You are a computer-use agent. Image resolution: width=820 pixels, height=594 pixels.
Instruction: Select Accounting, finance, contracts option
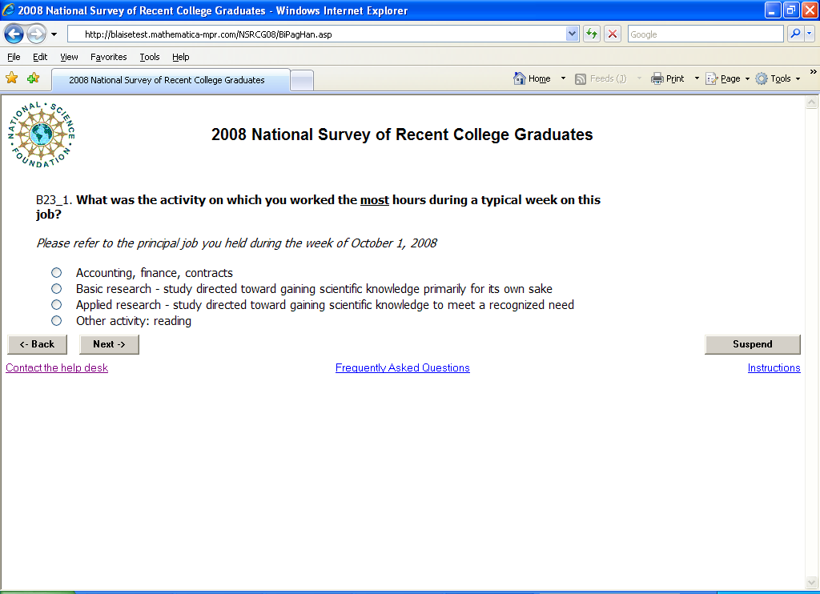tap(57, 272)
